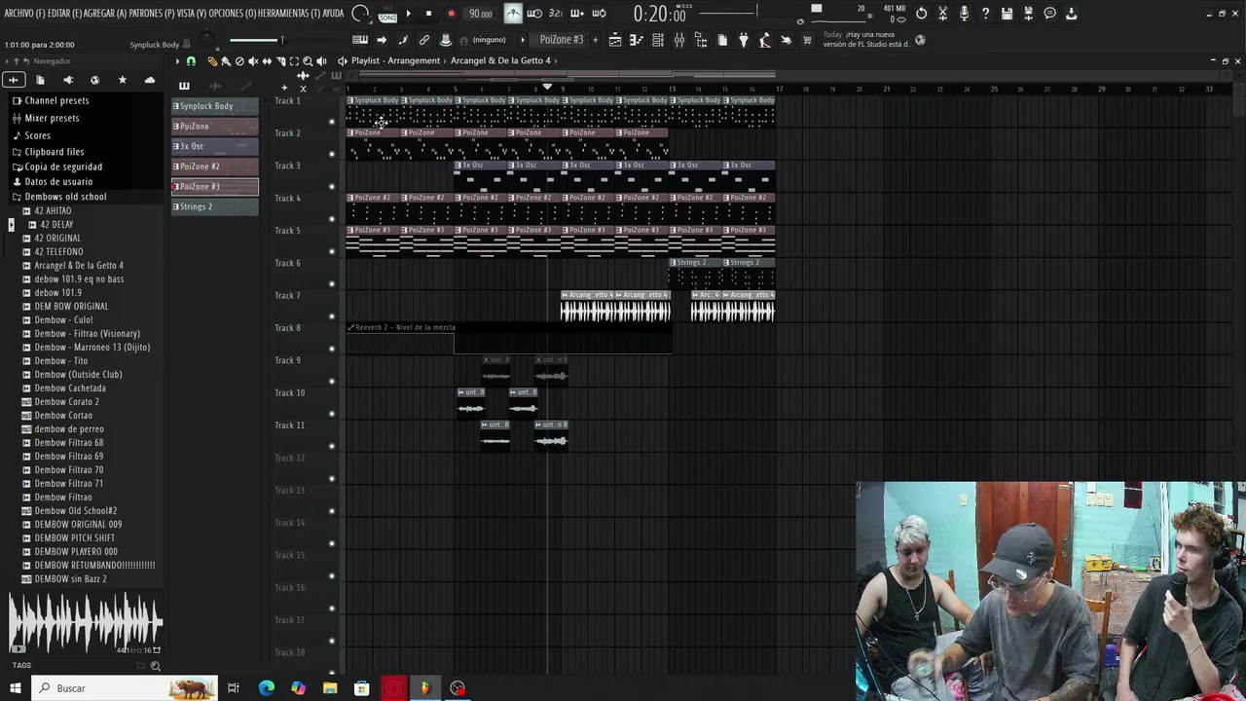Open the mixer window icon
The height and width of the screenshot is (701, 1246).
coord(679,40)
